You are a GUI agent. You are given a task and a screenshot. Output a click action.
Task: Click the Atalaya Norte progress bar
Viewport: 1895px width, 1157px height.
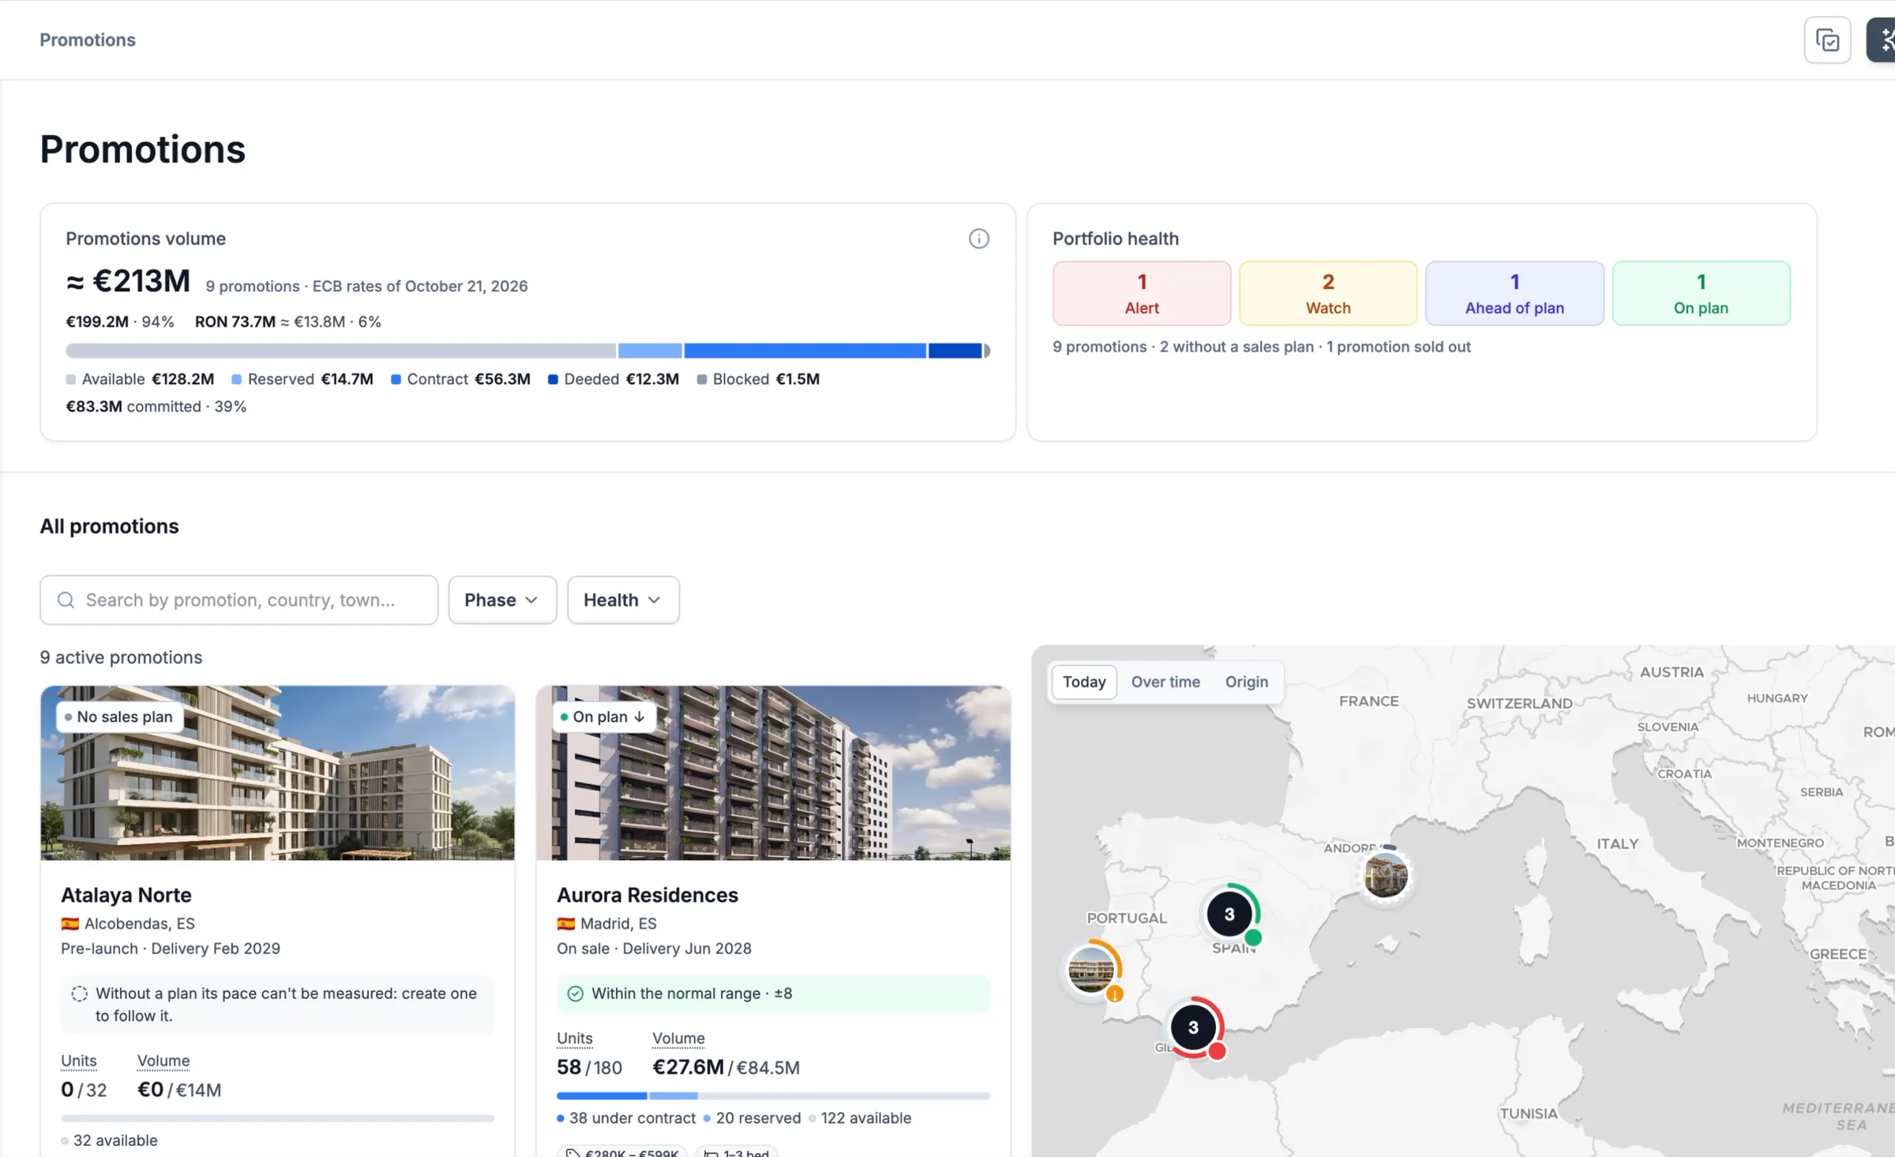click(278, 1118)
